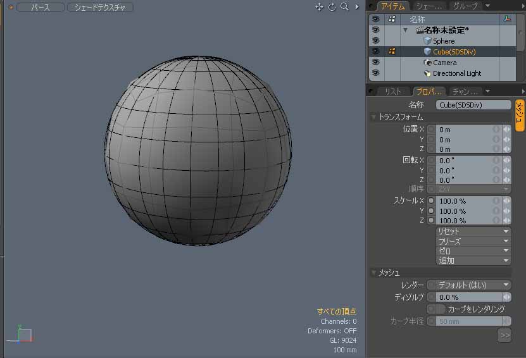The image size is (526, 358).
Task: Click the 回転 X stepper arrows
Action: (x=506, y=160)
